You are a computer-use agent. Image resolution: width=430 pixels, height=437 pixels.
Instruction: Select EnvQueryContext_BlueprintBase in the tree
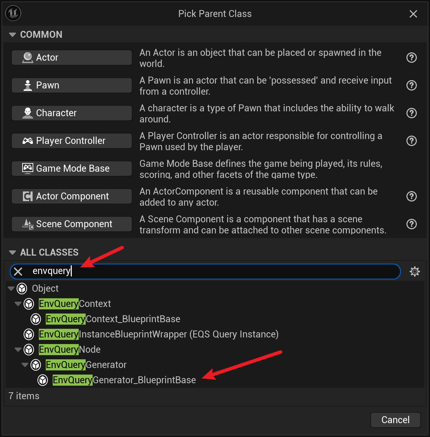click(x=113, y=319)
